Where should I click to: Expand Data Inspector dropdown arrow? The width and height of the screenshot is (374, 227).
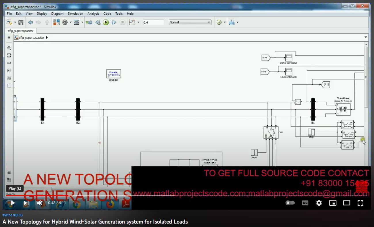pyautogui.click(x=138, y=22)
